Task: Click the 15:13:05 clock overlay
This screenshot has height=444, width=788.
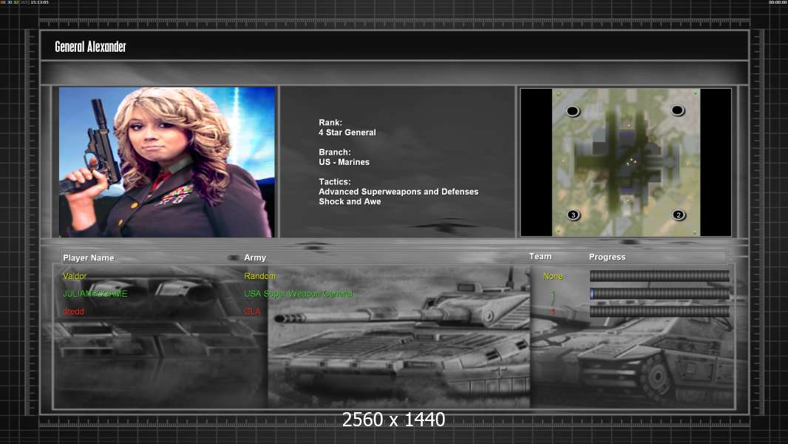Action: pos(40,2)
